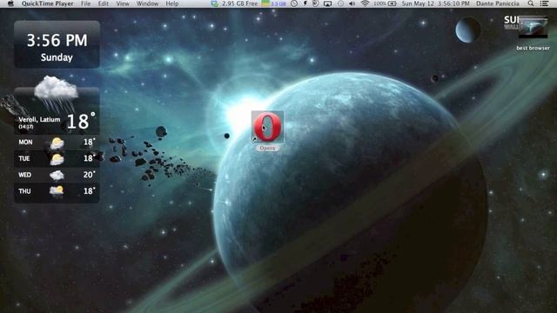This screenshot has height=313, width=557.
Task: Open the Edit menu
Action: [x=104, y=3]
